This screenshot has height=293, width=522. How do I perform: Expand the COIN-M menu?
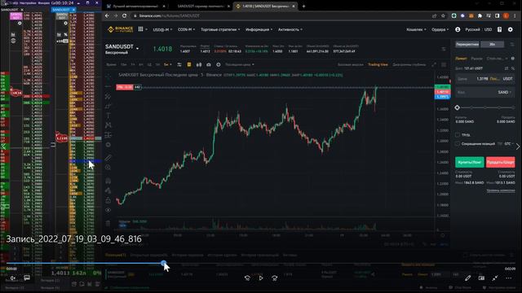click(186, 29)
